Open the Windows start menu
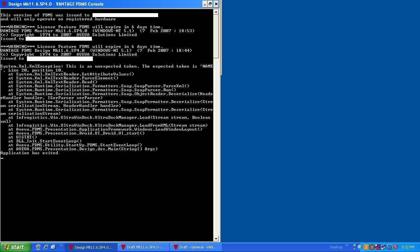This screenshot has height=252, width=420. click(15, 247)
